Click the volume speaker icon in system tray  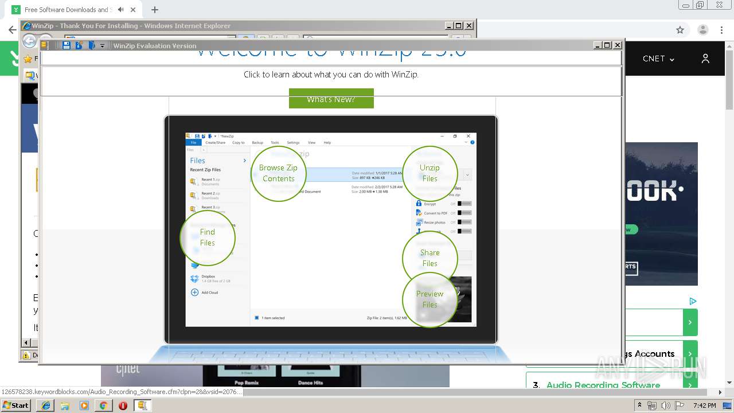665,406
